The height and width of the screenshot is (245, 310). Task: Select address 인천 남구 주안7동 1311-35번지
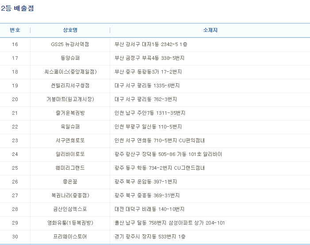(x=150, y=113)
